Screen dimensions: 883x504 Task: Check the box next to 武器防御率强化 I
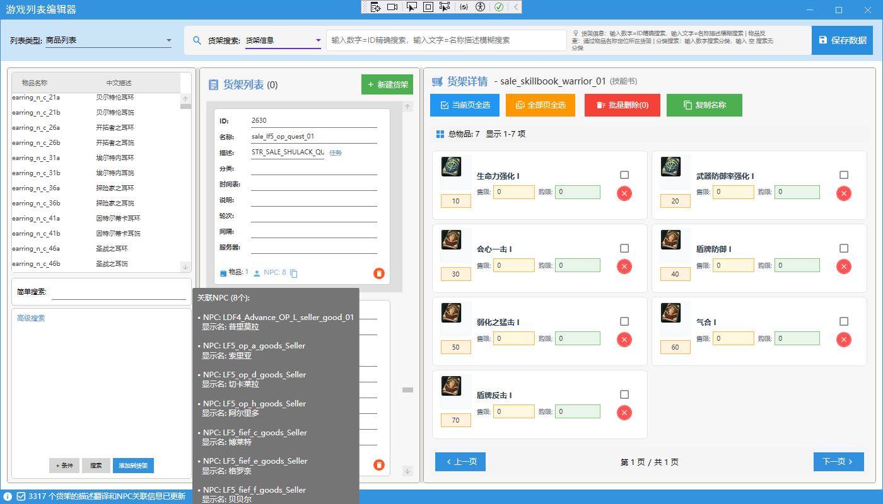[x=844, y=175]
